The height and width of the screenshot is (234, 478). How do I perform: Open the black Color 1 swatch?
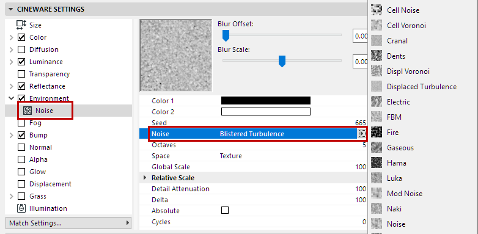click(265, 101)
